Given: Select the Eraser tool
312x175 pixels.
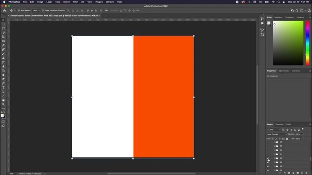Looking at the screenshot, I should (3, 67).
